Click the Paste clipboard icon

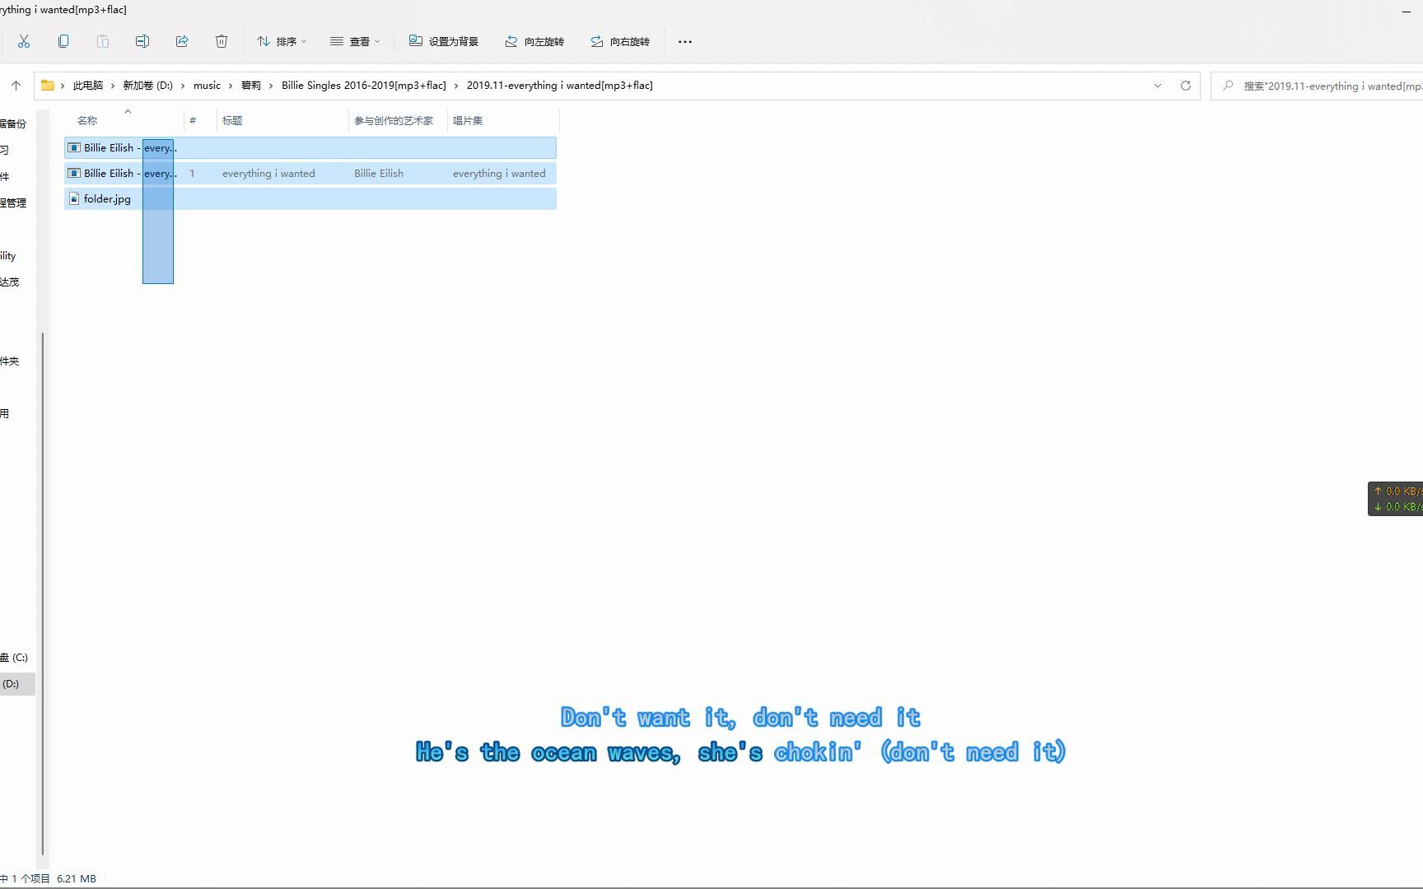click(x=103, y=41)
